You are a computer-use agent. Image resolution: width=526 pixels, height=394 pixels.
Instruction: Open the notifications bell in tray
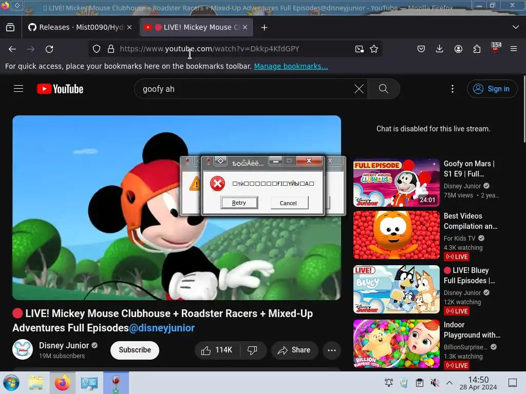[389, 383]
